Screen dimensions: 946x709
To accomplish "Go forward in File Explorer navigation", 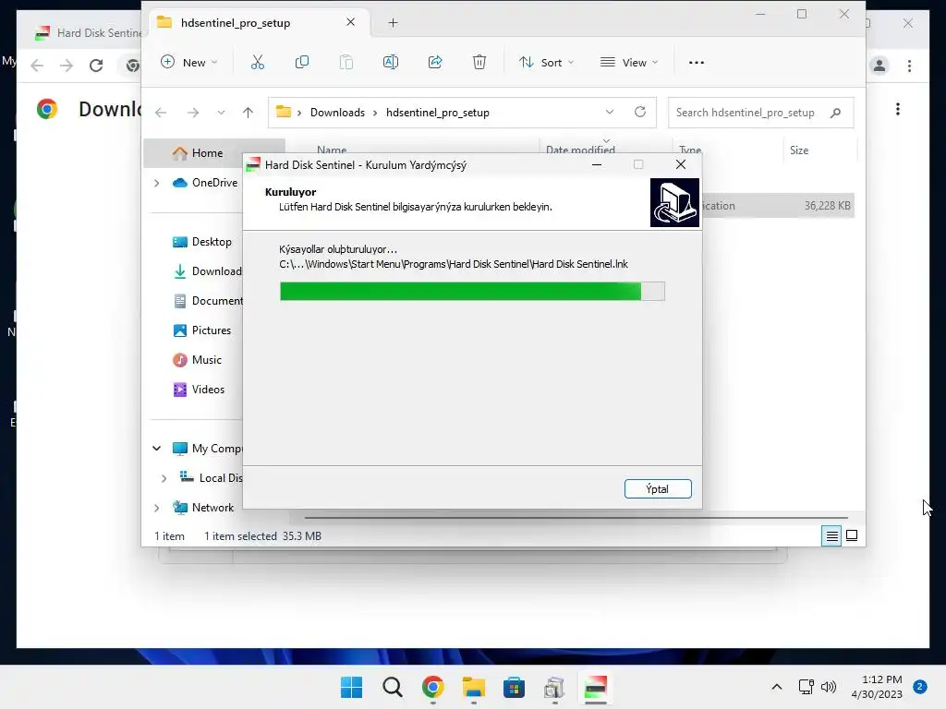I will click(193, 113).
